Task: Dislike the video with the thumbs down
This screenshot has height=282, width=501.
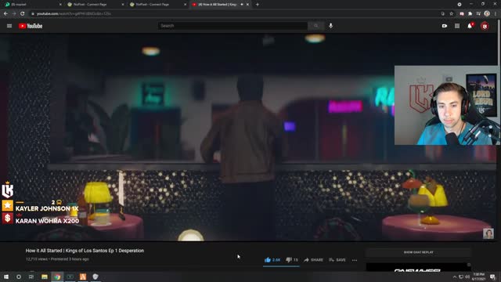Action: pyautogui.click(x=292, y=260)
